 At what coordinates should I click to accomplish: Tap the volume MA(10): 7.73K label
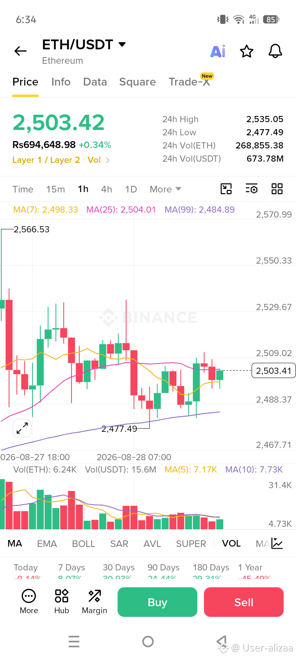pyautogui.click(x=254, y=470)
